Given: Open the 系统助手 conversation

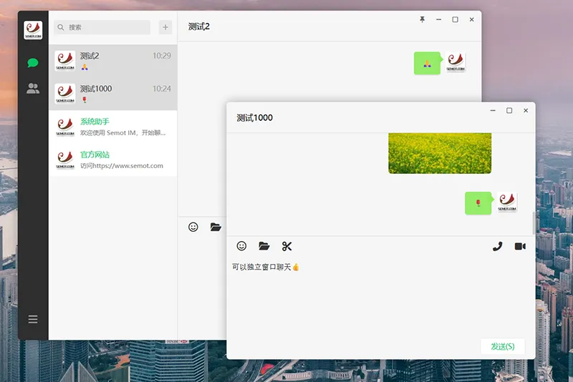Looking at the screenshot, I should pyautogui.click(x=113, y=127).
